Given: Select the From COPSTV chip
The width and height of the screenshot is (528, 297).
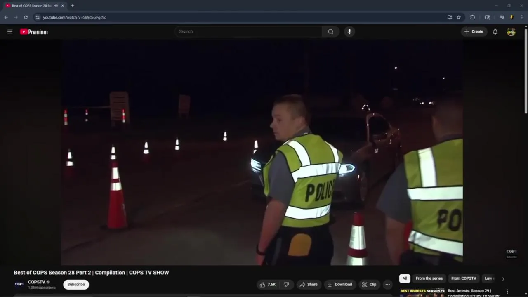Looking at the screenshot, I should [464, 278].
